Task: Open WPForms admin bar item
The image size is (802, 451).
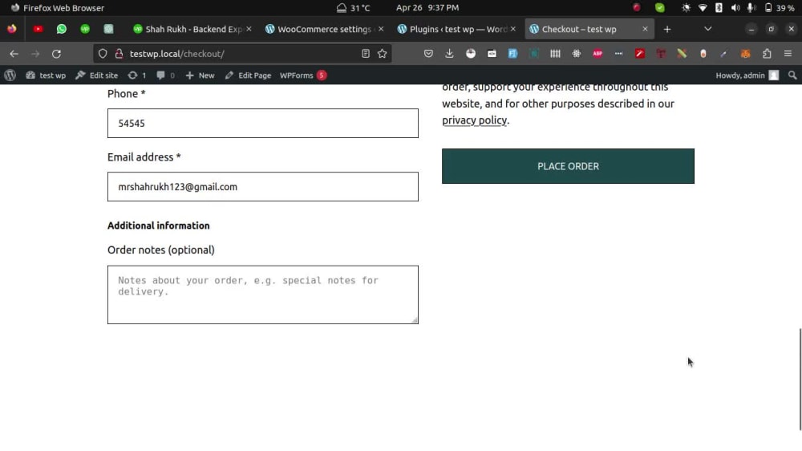Action: tap(303, 75)
